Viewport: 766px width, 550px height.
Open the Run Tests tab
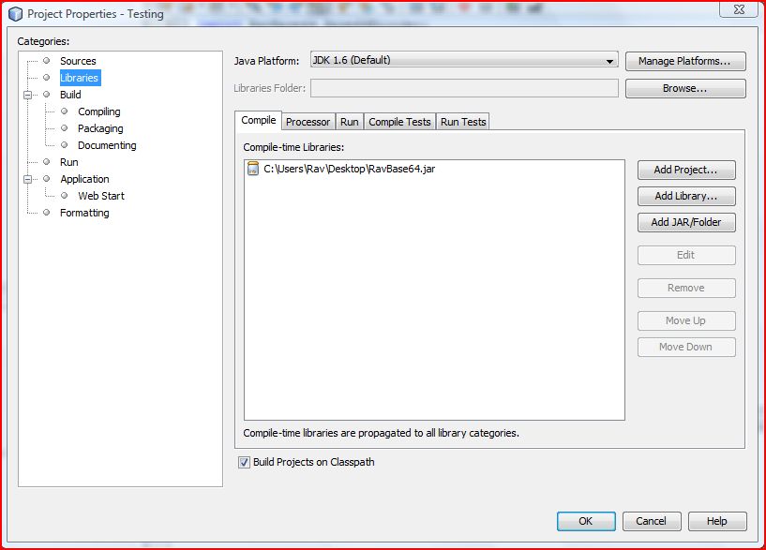(x=463, y=122)
